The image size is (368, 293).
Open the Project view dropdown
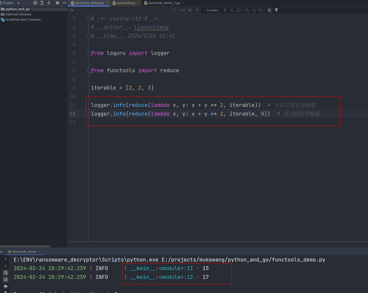point(18,3)
